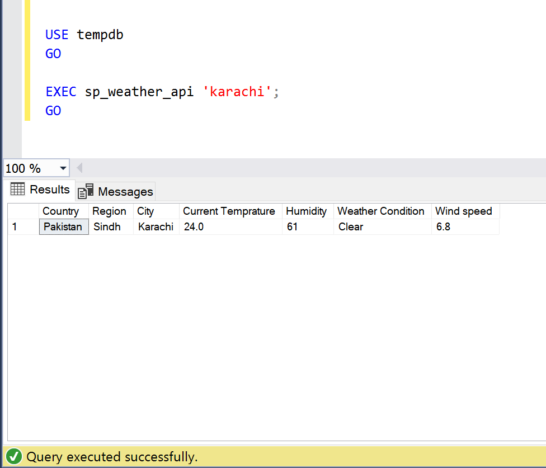Image resolution: width=546 pixels, height=468 pixels.
Task: Click the Weather Condition column header
Action: tap(381, 211)
